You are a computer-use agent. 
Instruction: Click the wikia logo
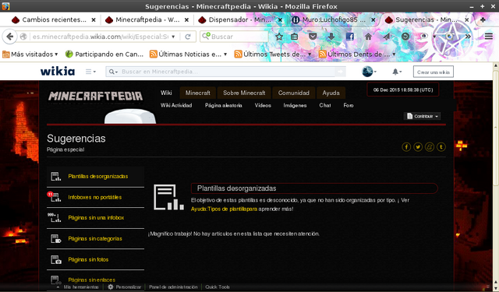coord(58,72)
